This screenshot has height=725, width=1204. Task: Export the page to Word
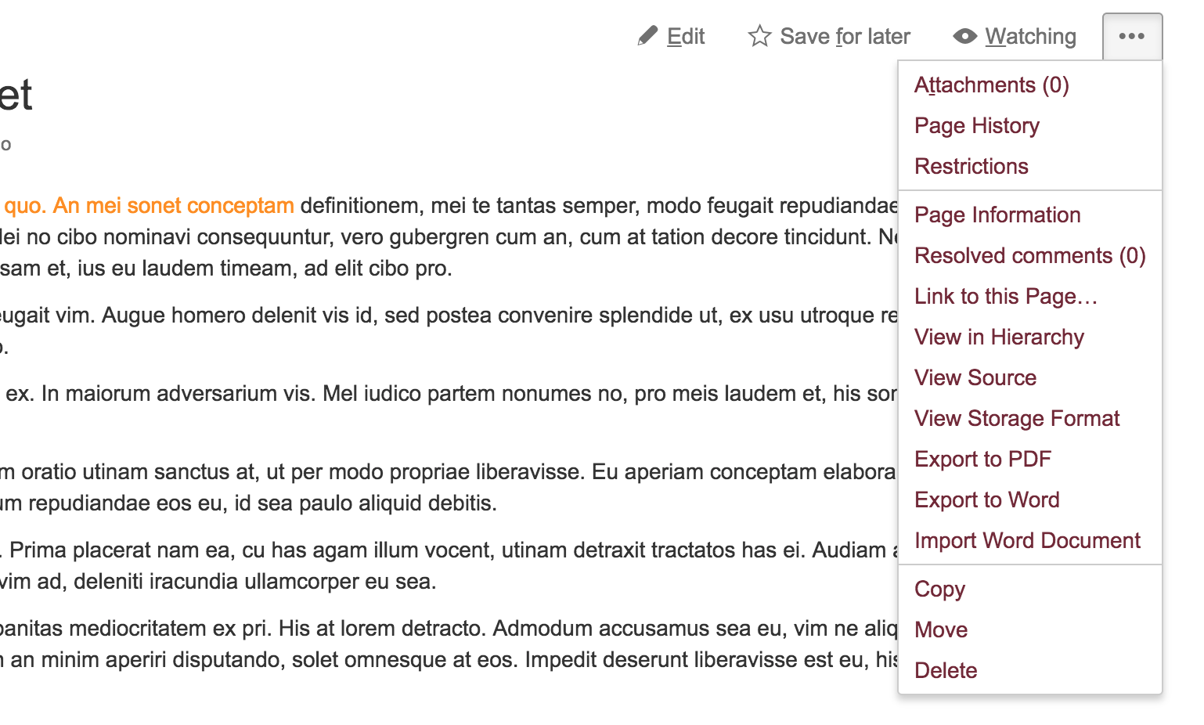(987, 500)
